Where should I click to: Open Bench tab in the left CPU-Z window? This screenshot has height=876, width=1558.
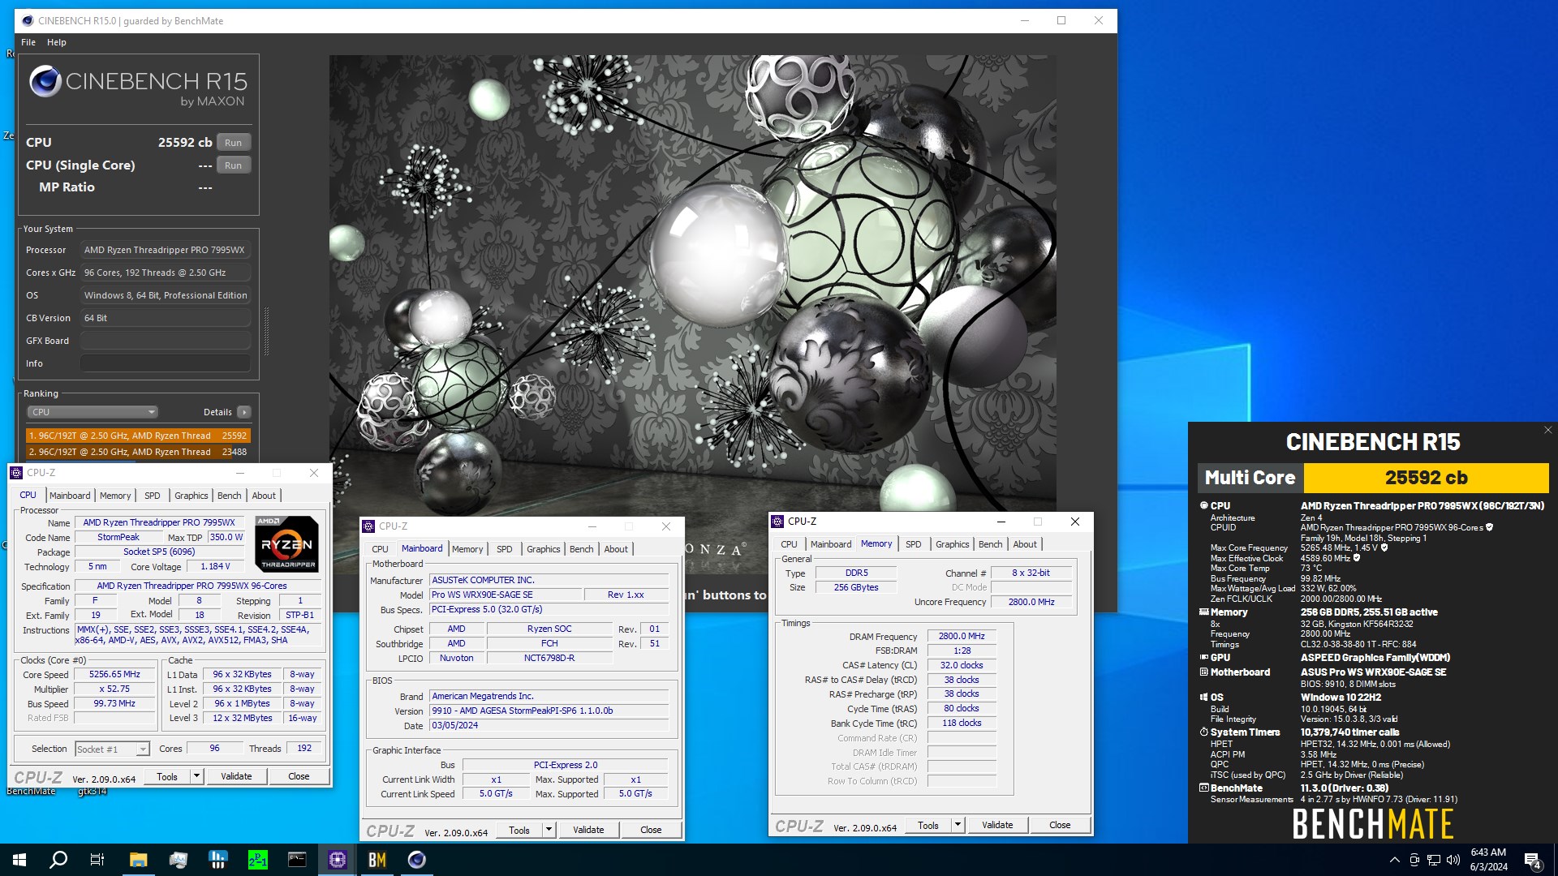[230, 496]
